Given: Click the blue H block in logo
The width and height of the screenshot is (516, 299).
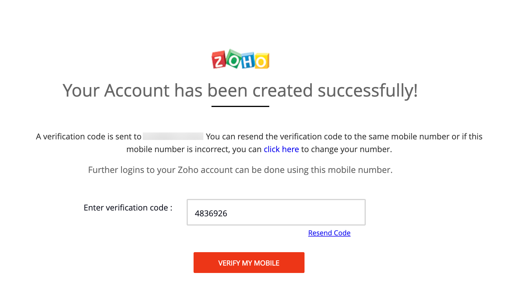Looking at the screenshot, I should tap(248, 61).
